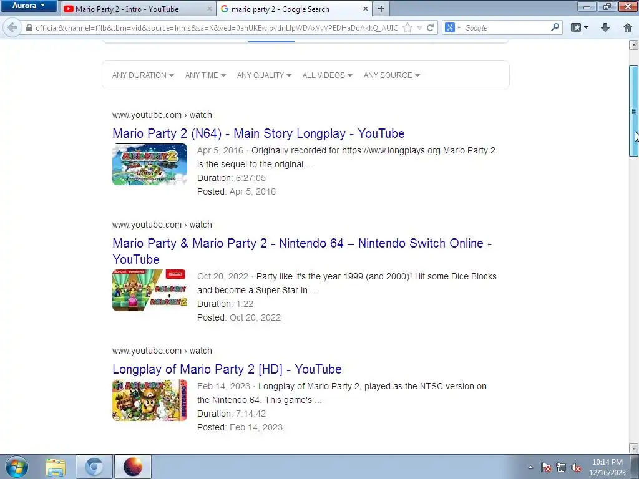Click the Aurora browser taskbar icon
Viewport: 639px width, 479px height.
tap(133, 467)
